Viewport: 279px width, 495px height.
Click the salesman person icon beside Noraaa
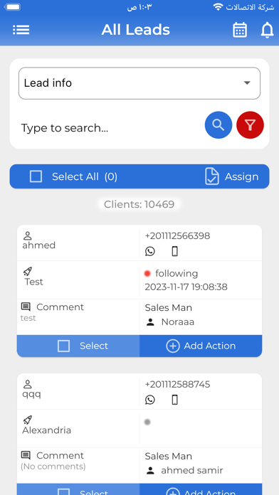[150, 322]
